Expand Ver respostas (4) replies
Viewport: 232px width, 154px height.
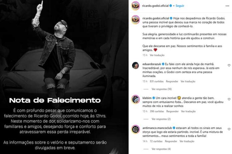point(161,149)
